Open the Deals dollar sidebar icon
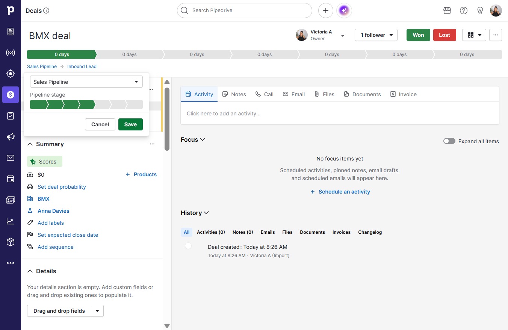The width and height of the screenshot is (508, 330). (x=11, y=95)
